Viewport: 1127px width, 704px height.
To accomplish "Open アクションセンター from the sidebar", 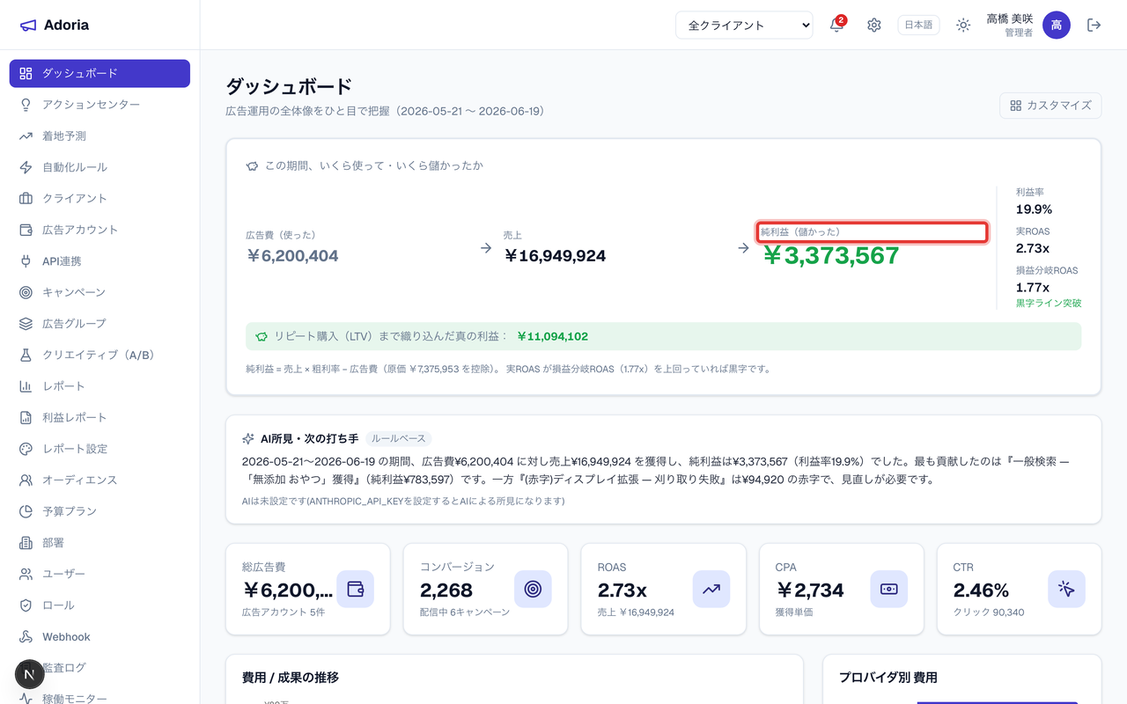I will click(99, 105).
